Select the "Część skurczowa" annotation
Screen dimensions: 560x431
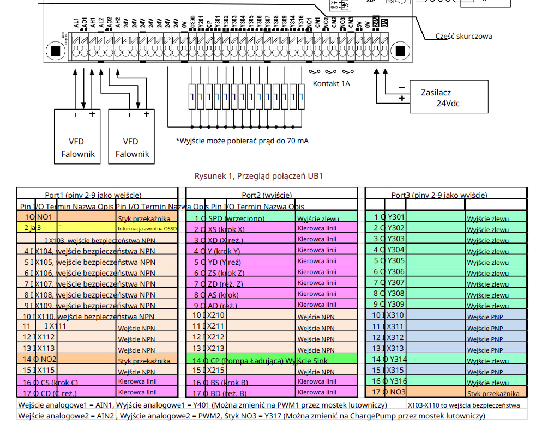[463, 36]
